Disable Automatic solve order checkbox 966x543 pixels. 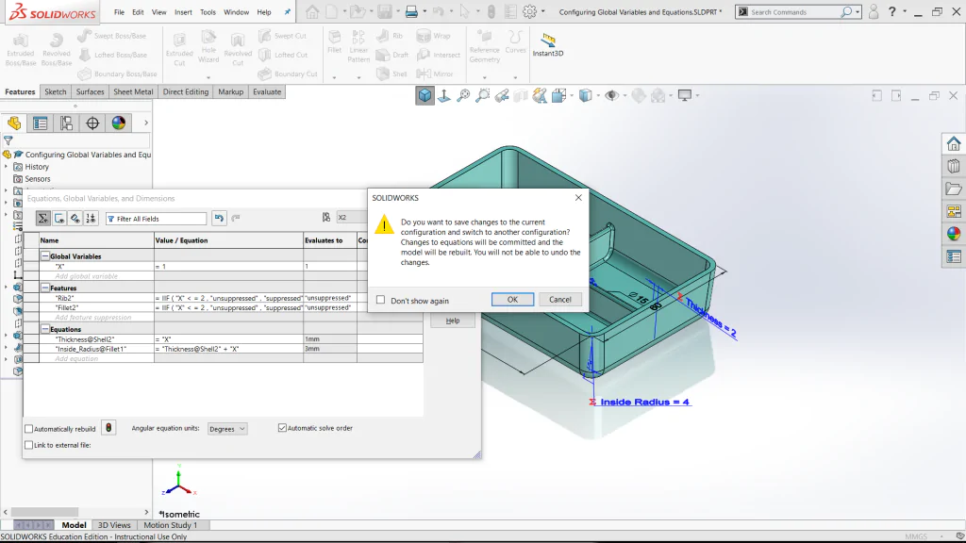click(x=282, y=428)
